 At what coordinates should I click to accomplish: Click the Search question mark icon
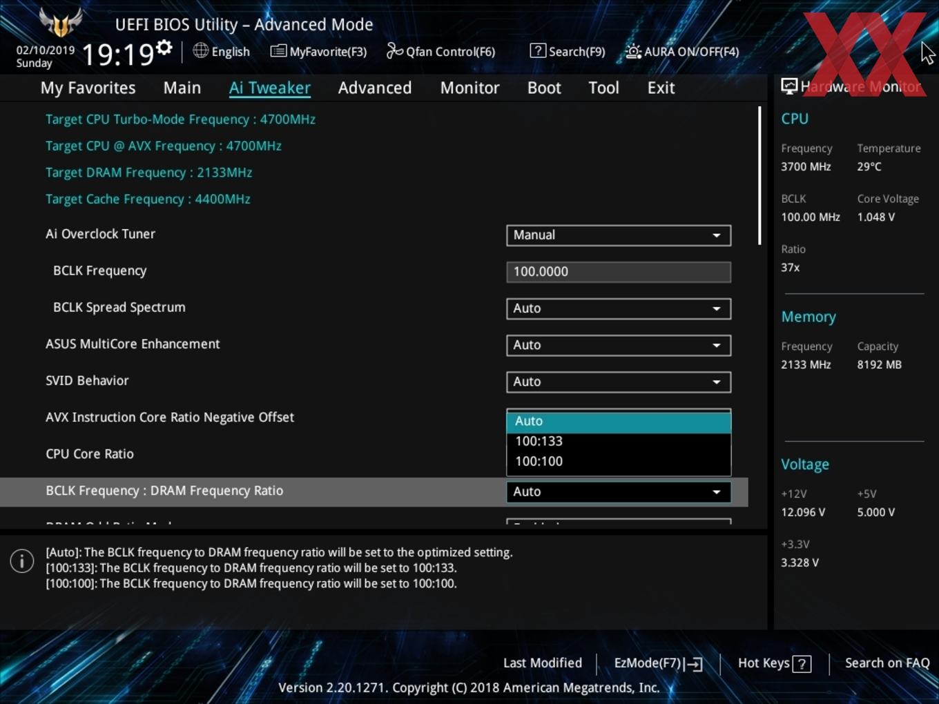[x=538, y=50]
